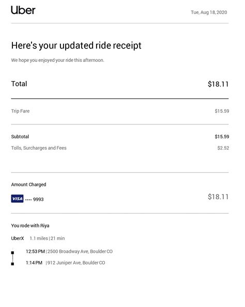Click the card number ending 9993
245x307 pixels.
pos(35,199)
